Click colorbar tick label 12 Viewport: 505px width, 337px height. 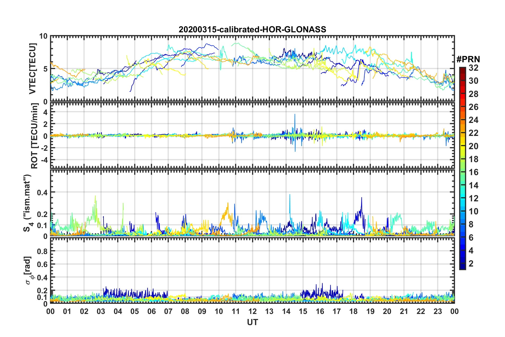click(473, 198)
